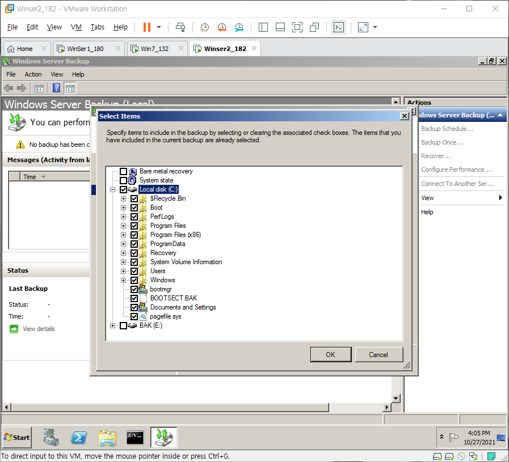The image size is (509, 462).
Task: Send Ctrl+Alt+Del to VM icon
Action: pos(180,27)
